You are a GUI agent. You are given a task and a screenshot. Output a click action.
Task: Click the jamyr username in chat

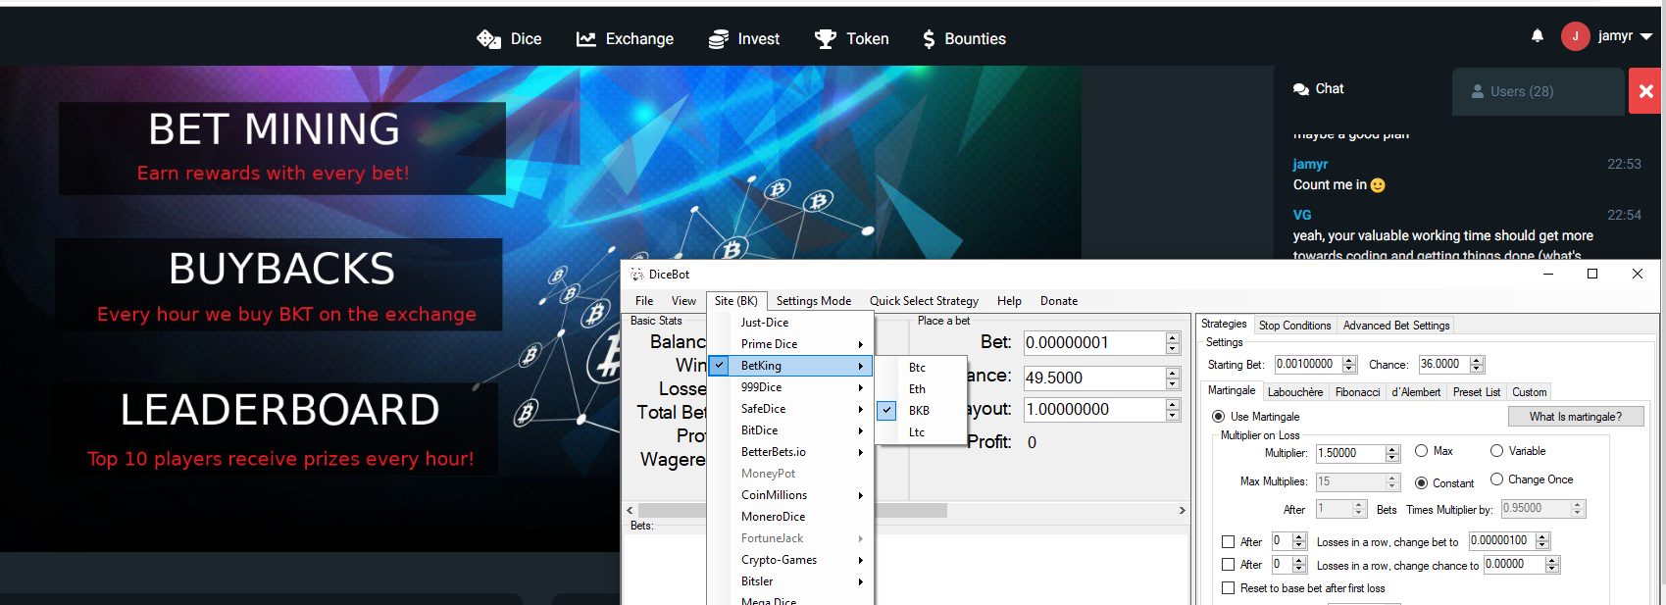pos(1310,164)
